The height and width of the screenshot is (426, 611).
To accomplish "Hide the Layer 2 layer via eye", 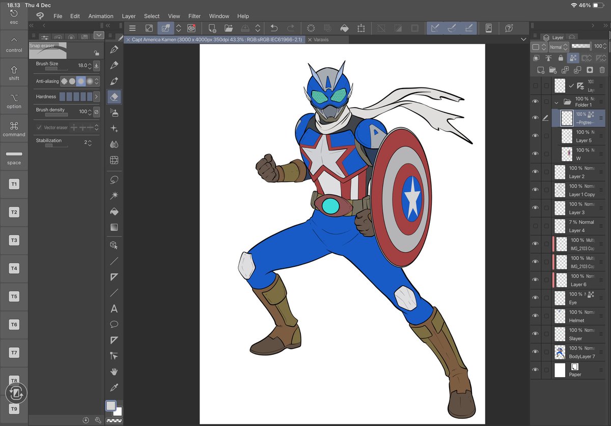I will [x=535, y=172].
